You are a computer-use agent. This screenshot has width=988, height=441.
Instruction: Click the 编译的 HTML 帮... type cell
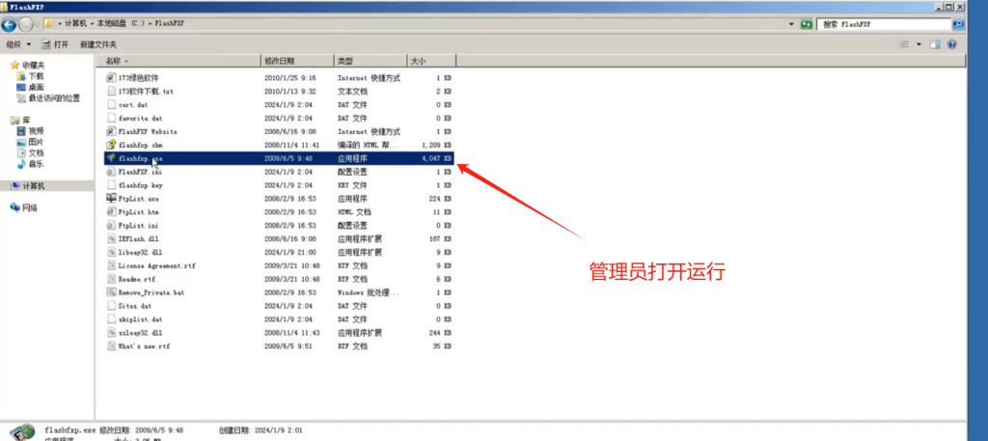368,145
